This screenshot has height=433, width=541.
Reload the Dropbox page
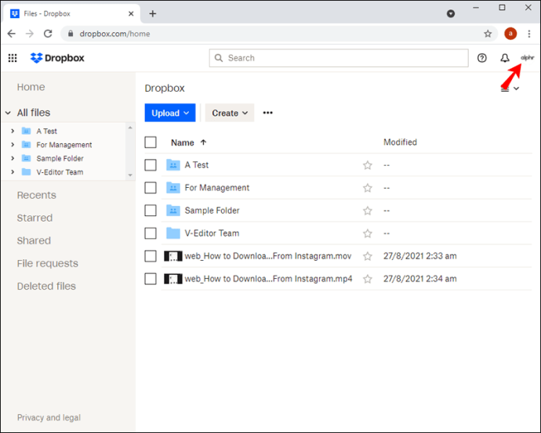(48, 34)
